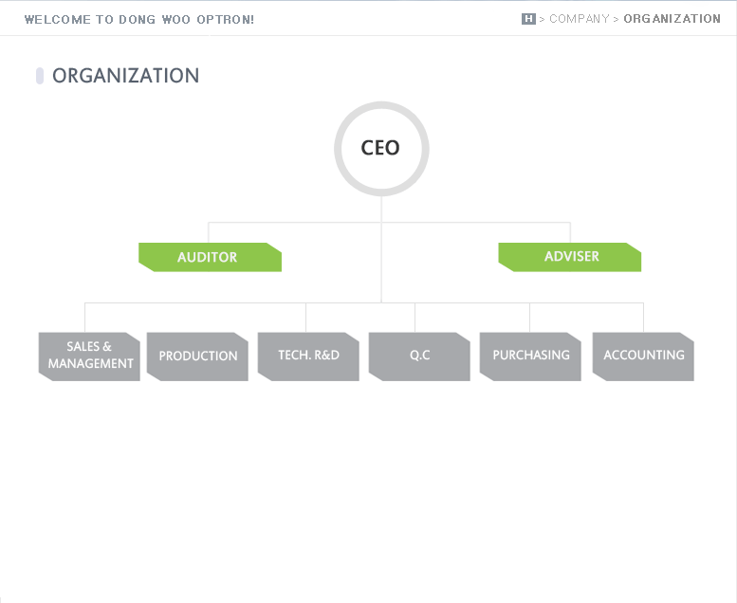Select the ACCOUNTING department box
Image resolution: width=737 pixels, height=603 pixels.
coord(643,356)
